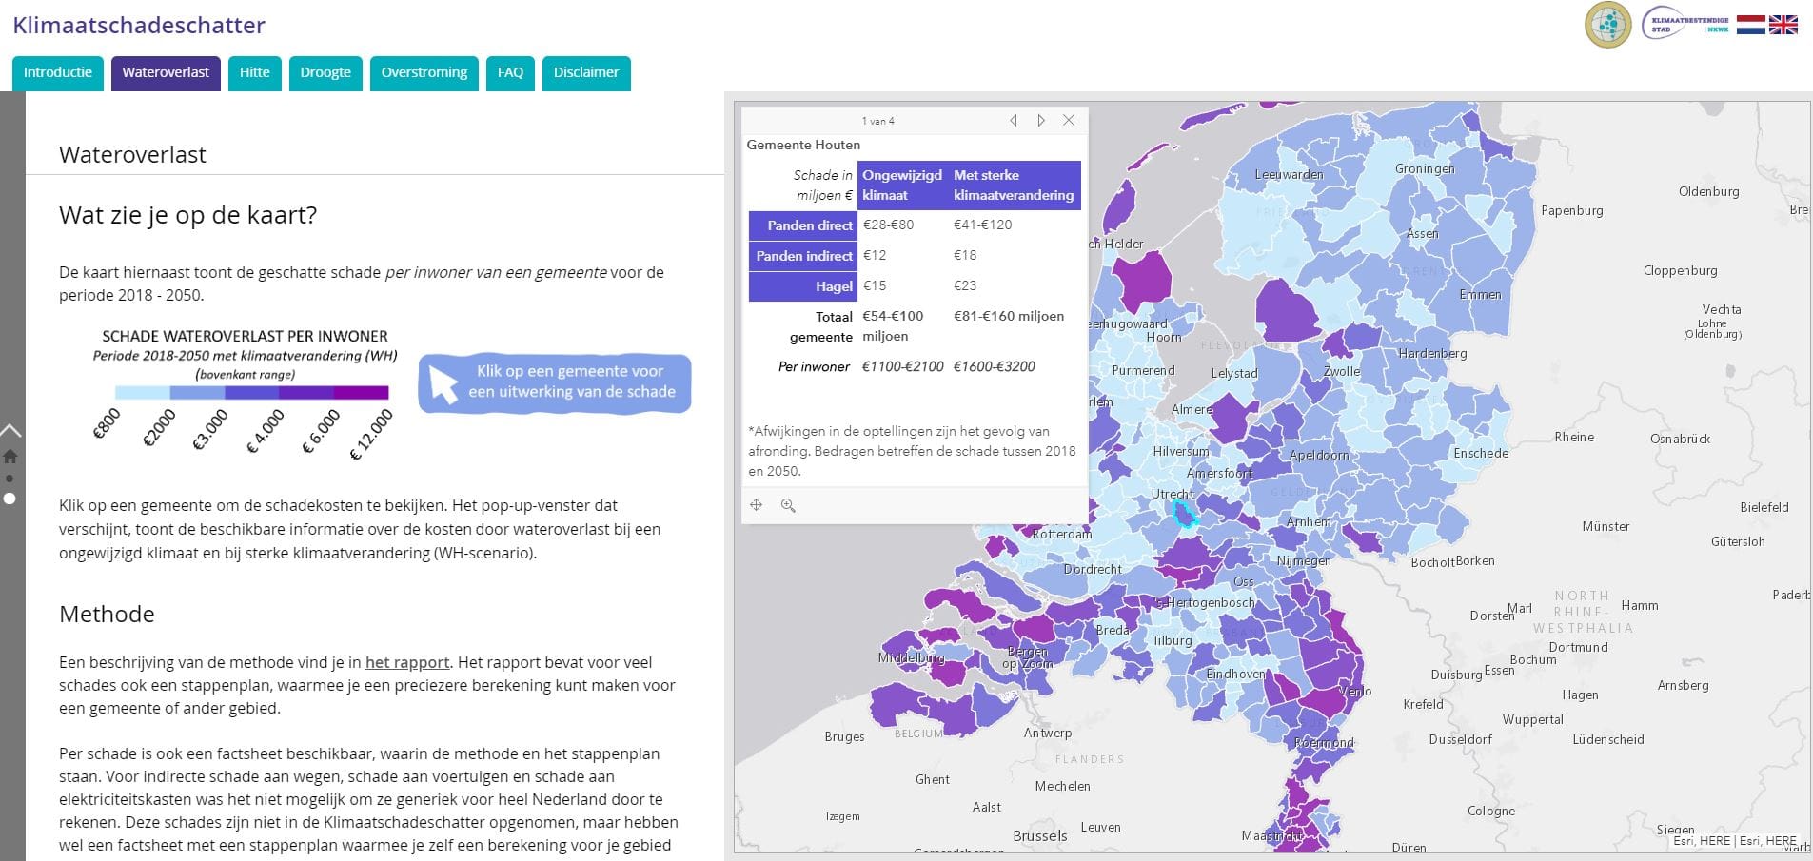Click the 'Panden direct' row header

(802, 225)
